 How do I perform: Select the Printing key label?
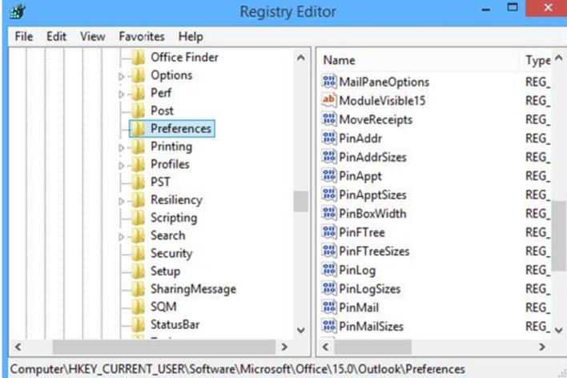click(171, 147)
